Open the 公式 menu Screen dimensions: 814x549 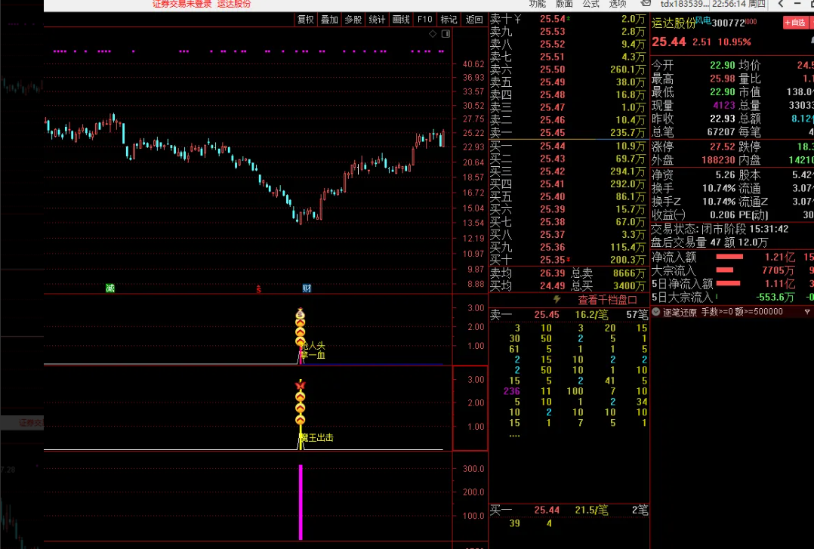pyautogui.click(x=590, y=4)
